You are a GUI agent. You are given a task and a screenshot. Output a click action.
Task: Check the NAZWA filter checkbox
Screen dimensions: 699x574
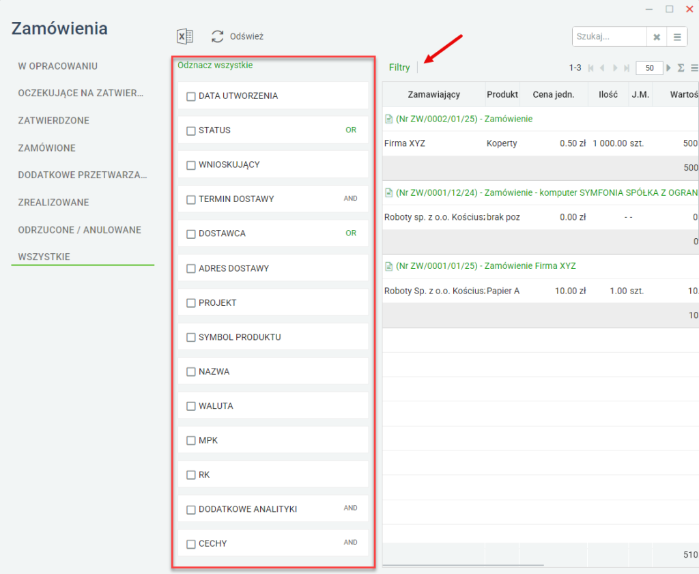point(191,371)
